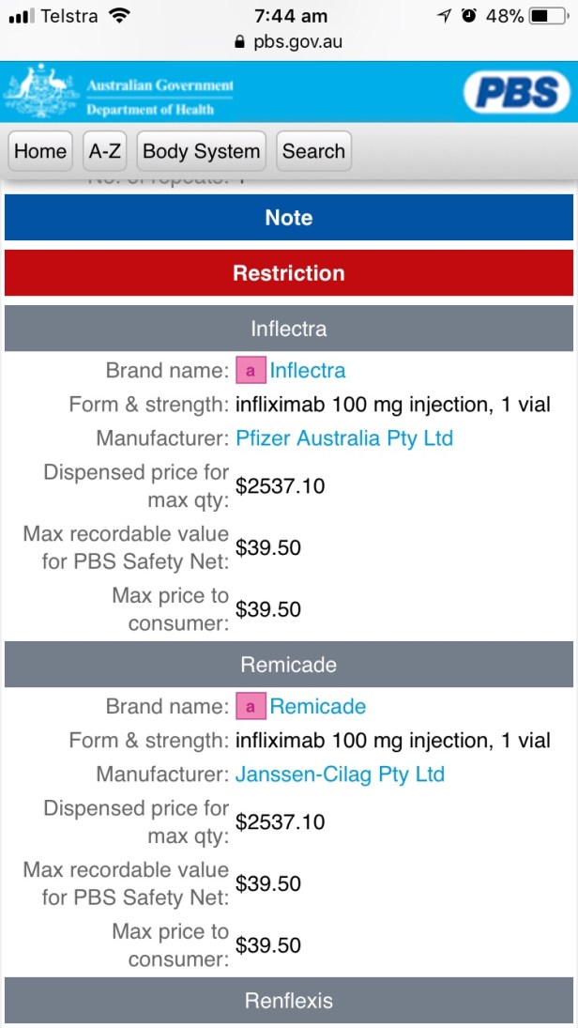Tap the battery icon in status bar
This screenshot has width=578, height=1028.
point(548,16)
